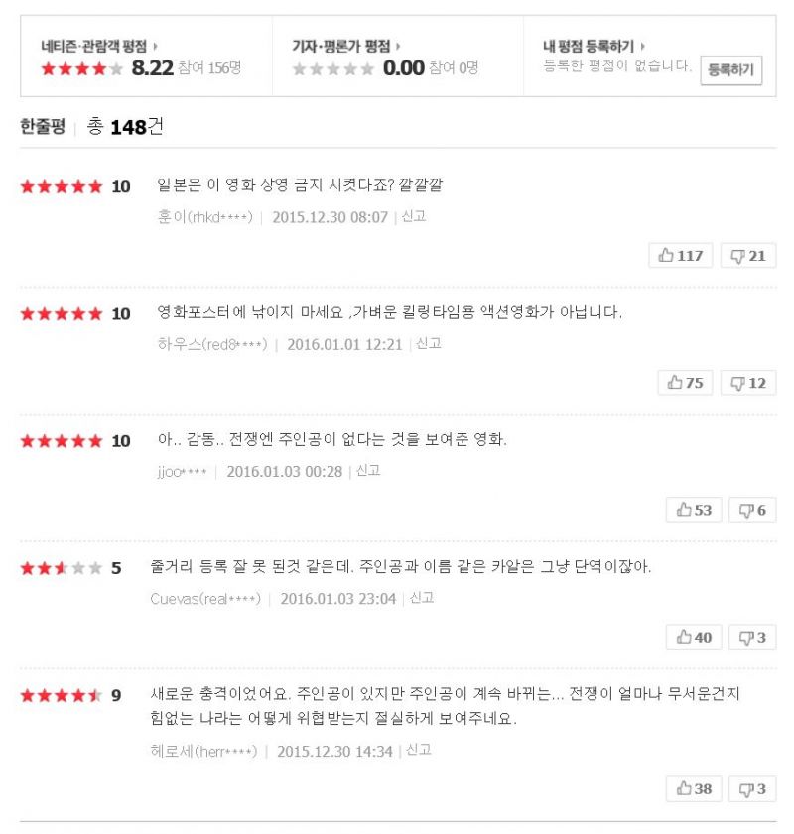This screenshot has width=794, height=834.
Task: Like the review with 117 thumbs up
Action: pos(680,256)
